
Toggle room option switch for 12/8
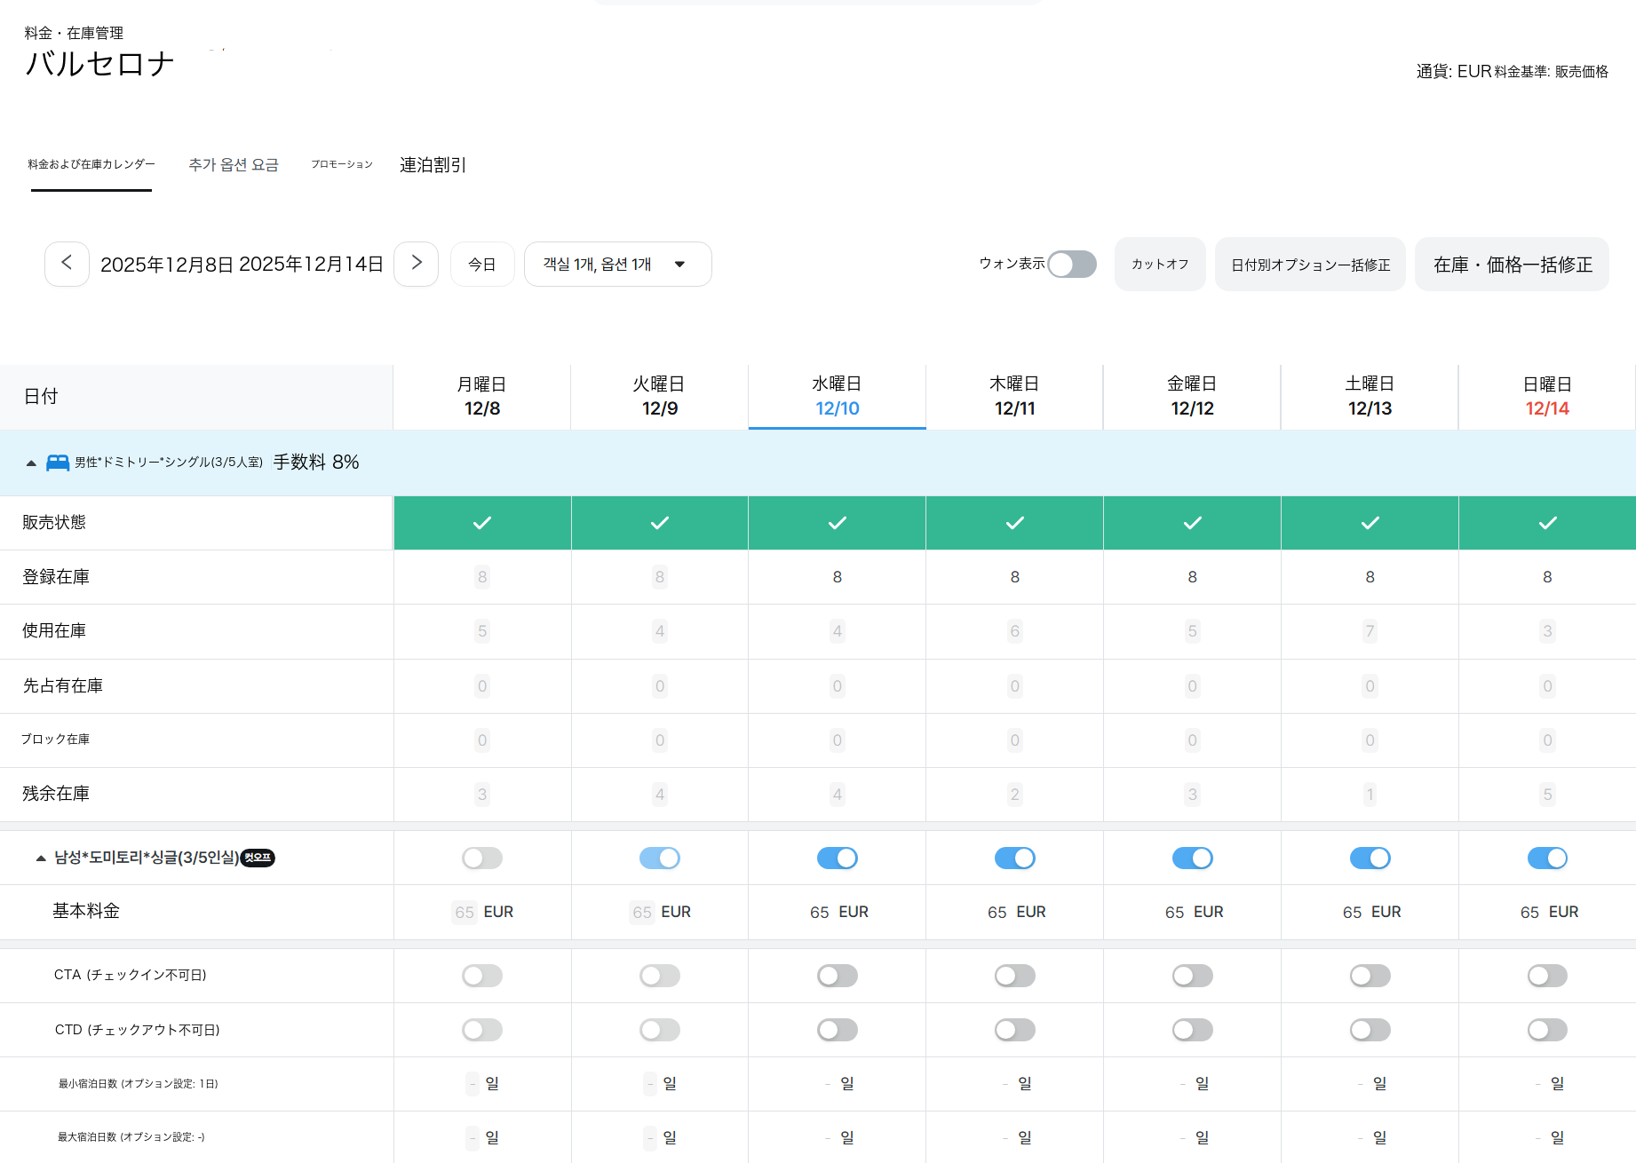tap(482, 858)
